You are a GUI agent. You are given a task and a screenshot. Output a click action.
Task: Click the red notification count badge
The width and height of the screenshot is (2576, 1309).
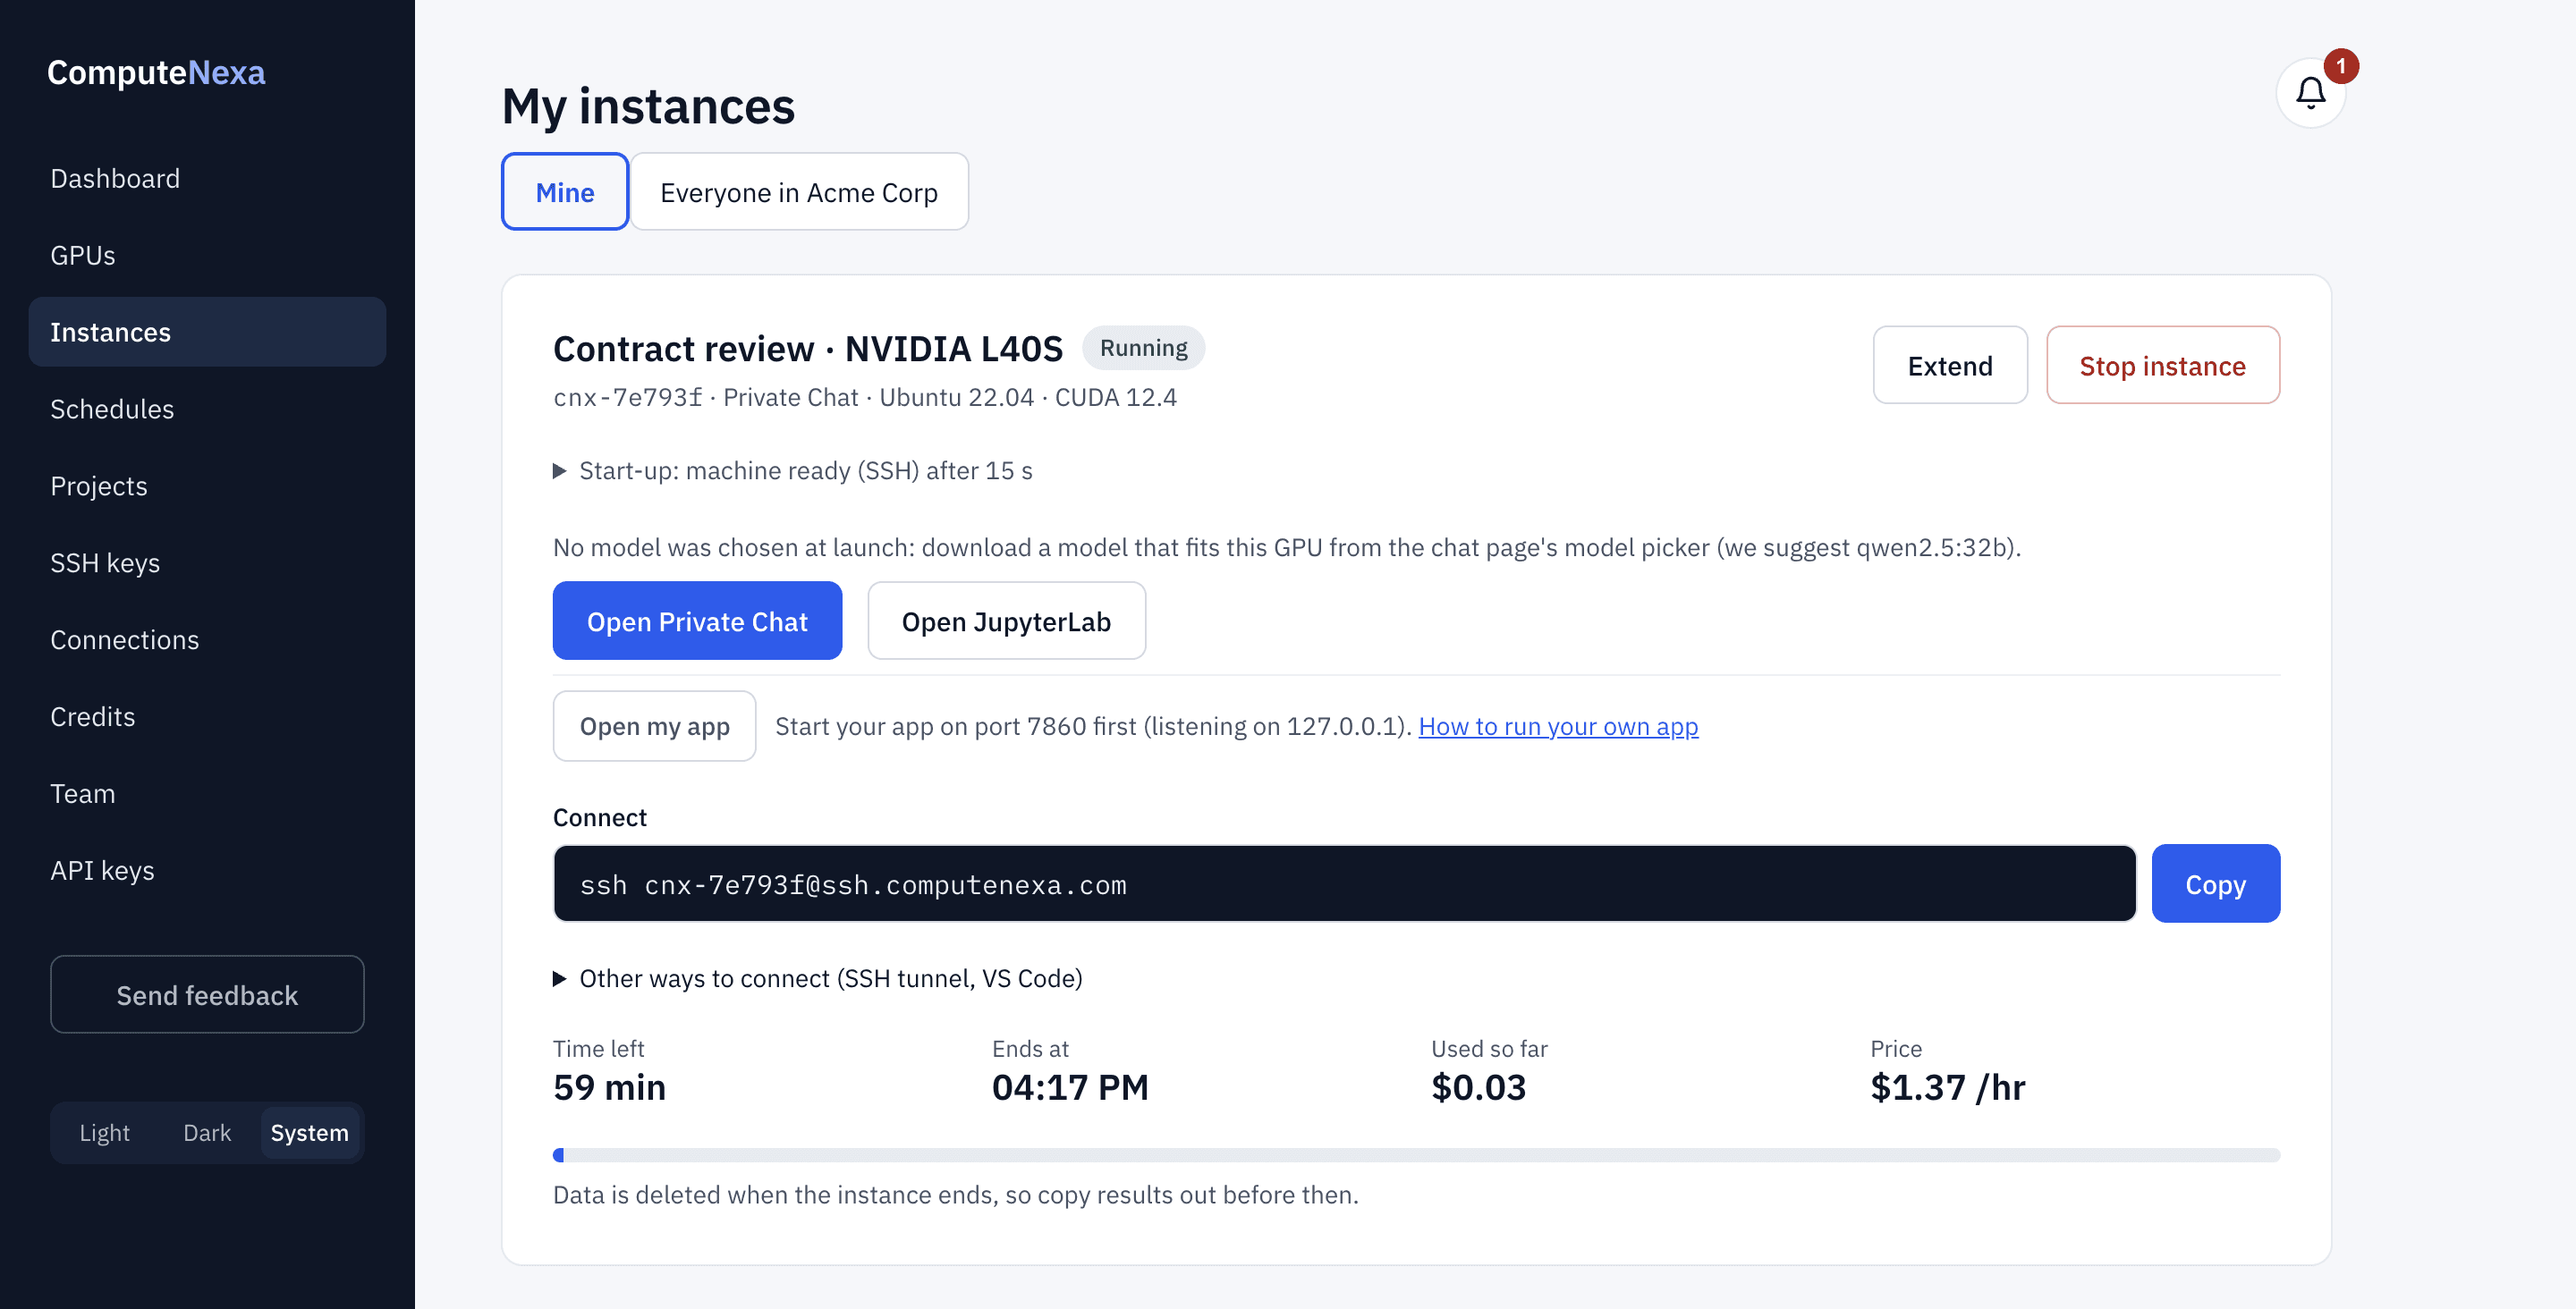tap(2340, 66)
